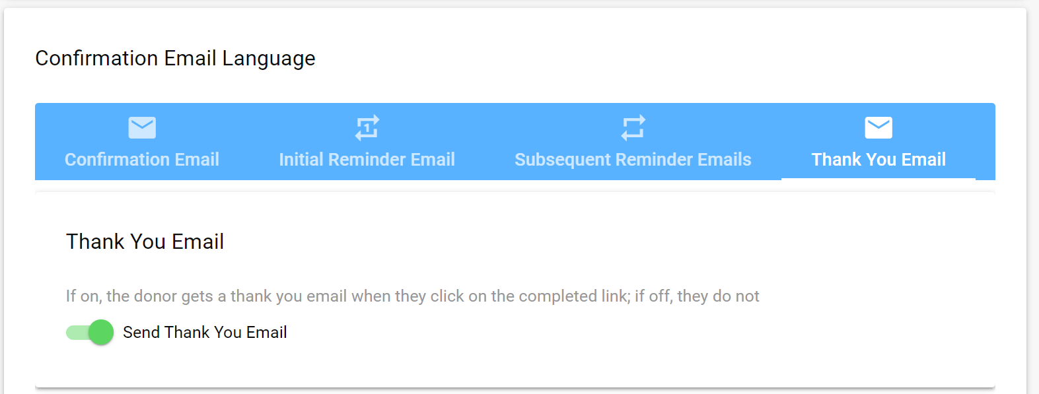The width and height of the screenshot is (1039, 394).
Task: Disable the Send Thank You Email switch
Action: (90, 332)
